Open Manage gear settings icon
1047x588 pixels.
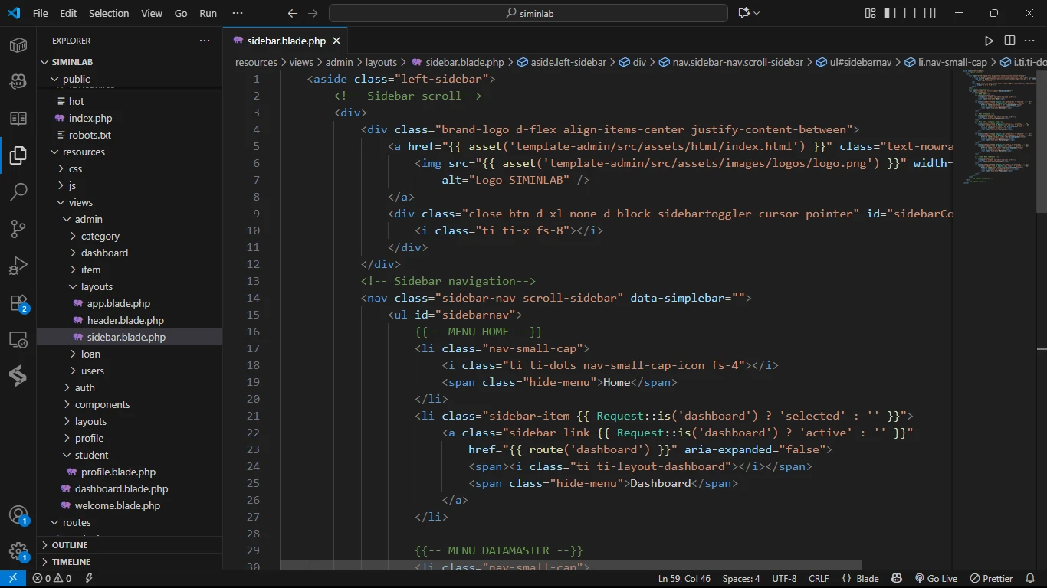18,551
